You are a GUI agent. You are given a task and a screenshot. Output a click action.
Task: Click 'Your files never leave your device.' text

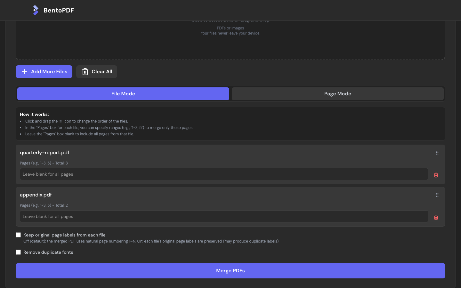[230, 33]
